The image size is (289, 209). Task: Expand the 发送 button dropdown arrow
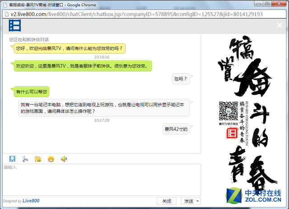[x=198, y=201]
